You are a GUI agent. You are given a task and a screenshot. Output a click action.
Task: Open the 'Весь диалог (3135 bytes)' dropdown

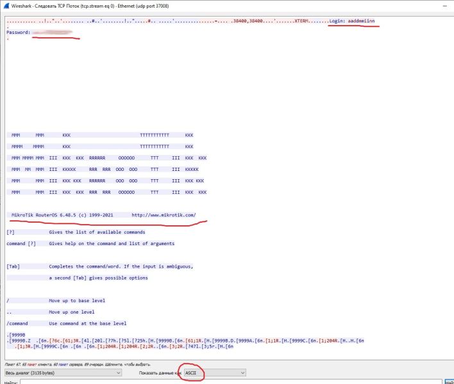pyautogui.click(x=63, y=373)
